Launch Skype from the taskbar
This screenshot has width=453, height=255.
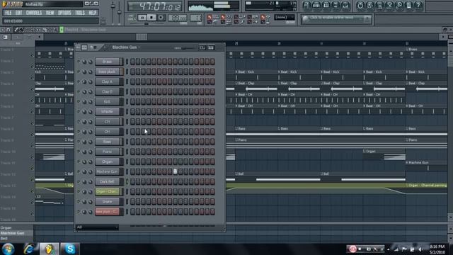pos(70,249)
